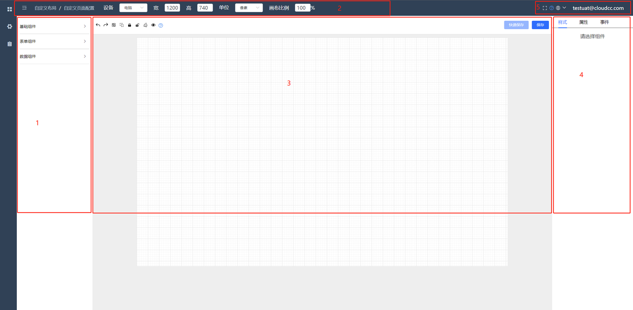
Task: Expand the 表单组件 section
Action: pos(53,42)
